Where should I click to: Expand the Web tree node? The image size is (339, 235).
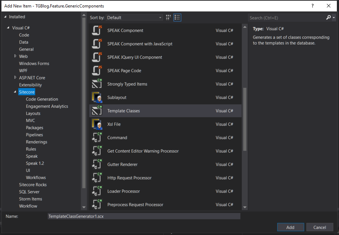point(15,56)
